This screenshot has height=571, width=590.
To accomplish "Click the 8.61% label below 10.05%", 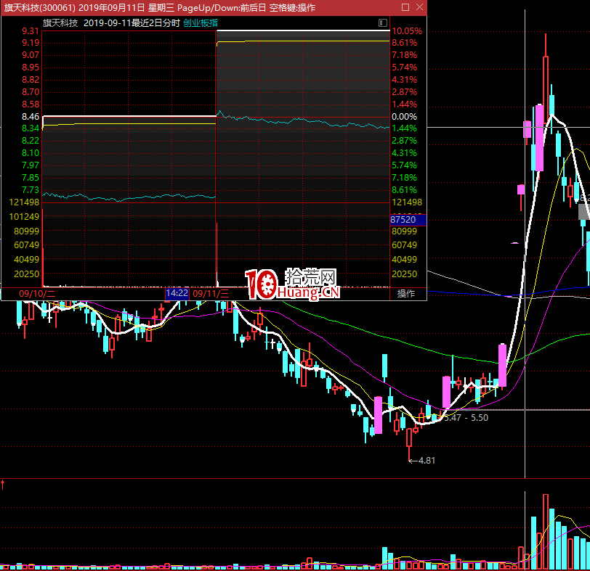I will (405, 43).
